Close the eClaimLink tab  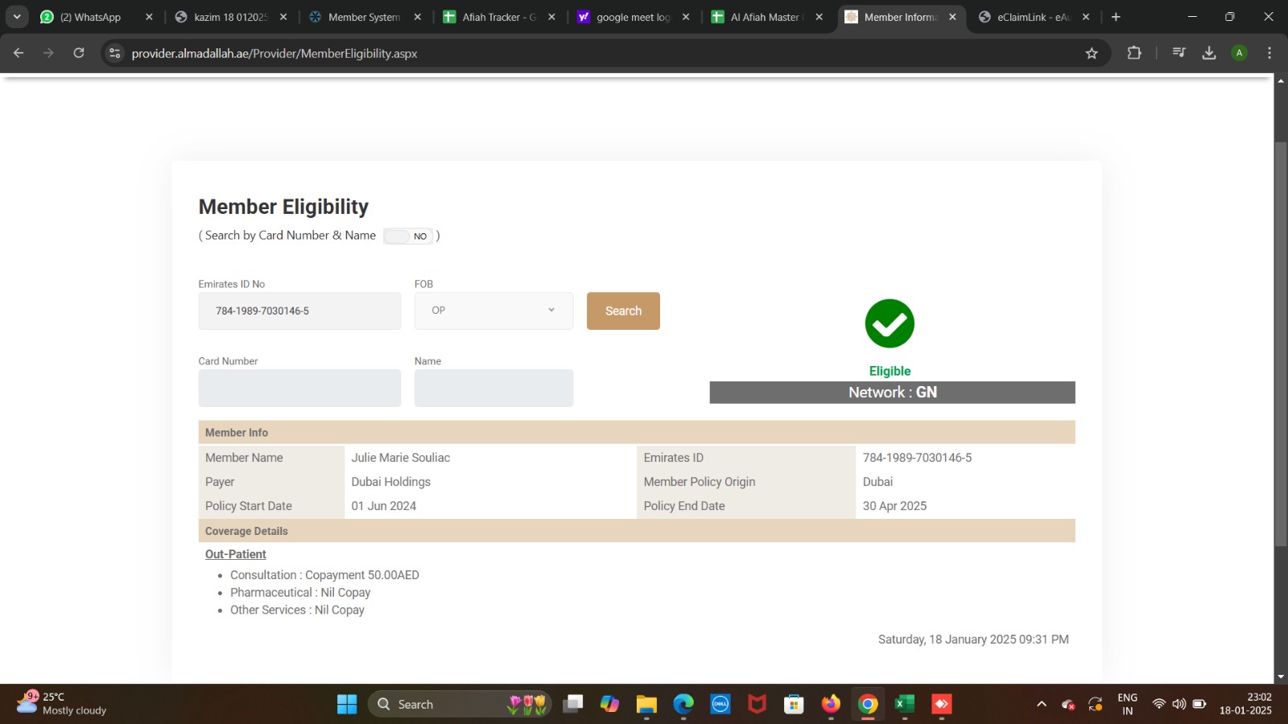click(x=1086, y=17)
